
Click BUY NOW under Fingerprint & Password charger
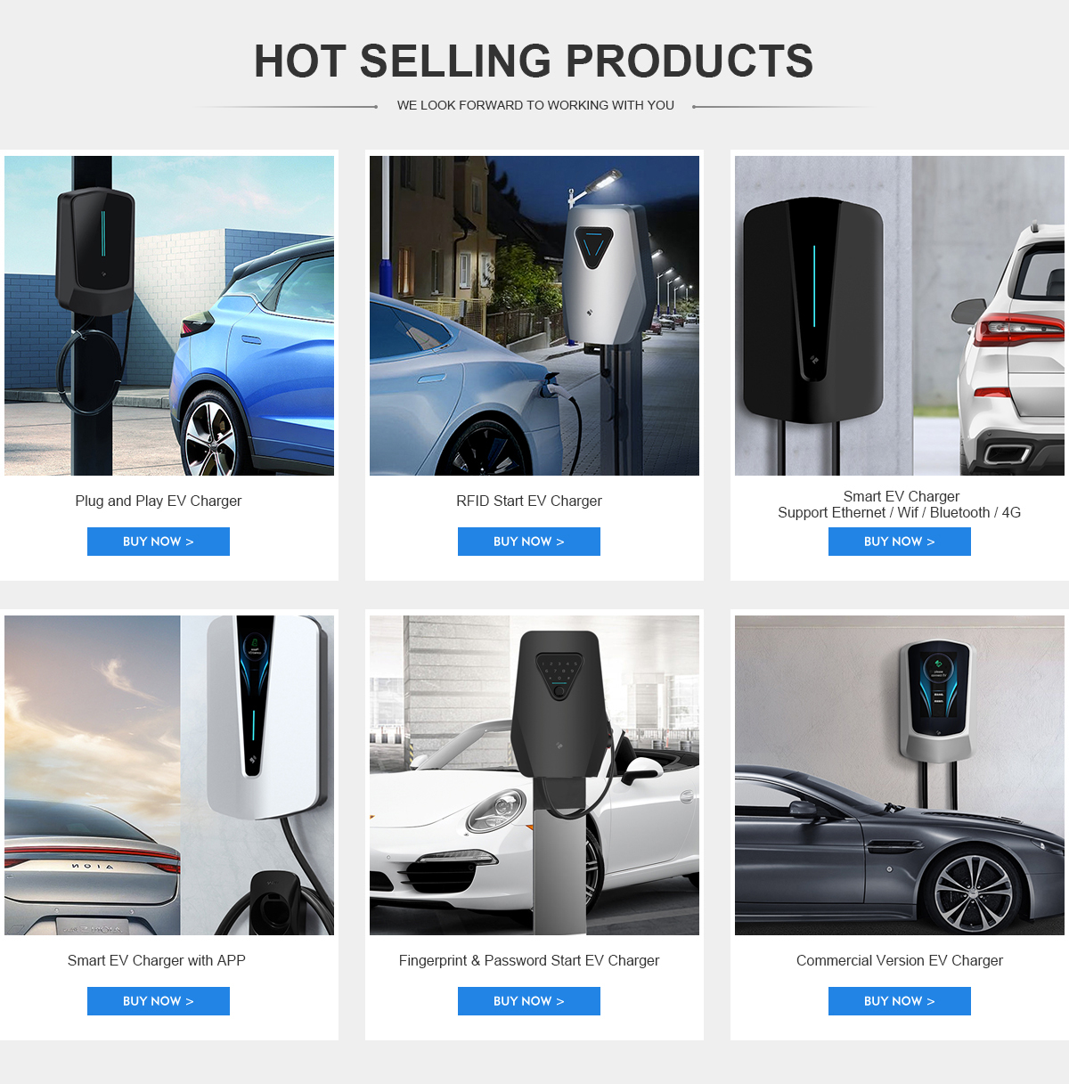529,1001
